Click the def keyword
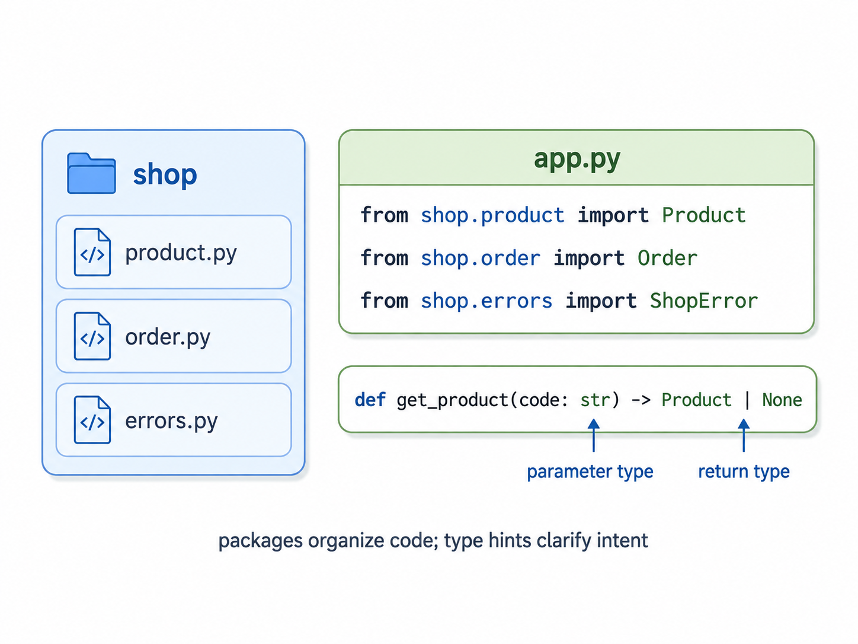Image resolution: width=858 pixels, height=644 pixels. coord(370,400)
